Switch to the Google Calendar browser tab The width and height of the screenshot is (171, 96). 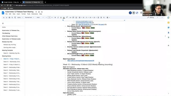pos(11,2)
